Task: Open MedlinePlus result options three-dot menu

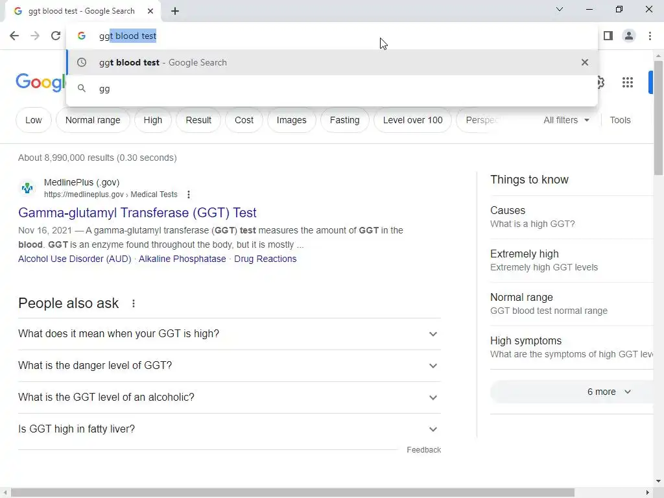Action: click(x=189, y=195)
